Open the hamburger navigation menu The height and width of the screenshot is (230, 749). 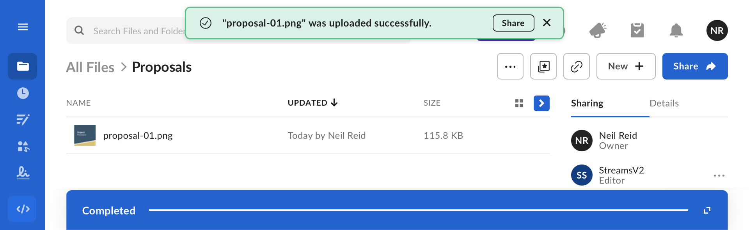click(23, 27)
